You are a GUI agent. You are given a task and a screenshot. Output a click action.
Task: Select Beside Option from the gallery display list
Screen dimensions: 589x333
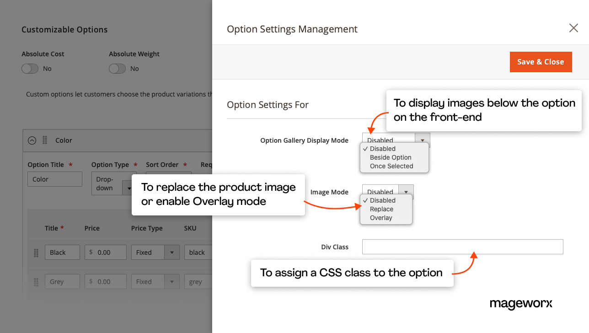[x=391, y=157]
